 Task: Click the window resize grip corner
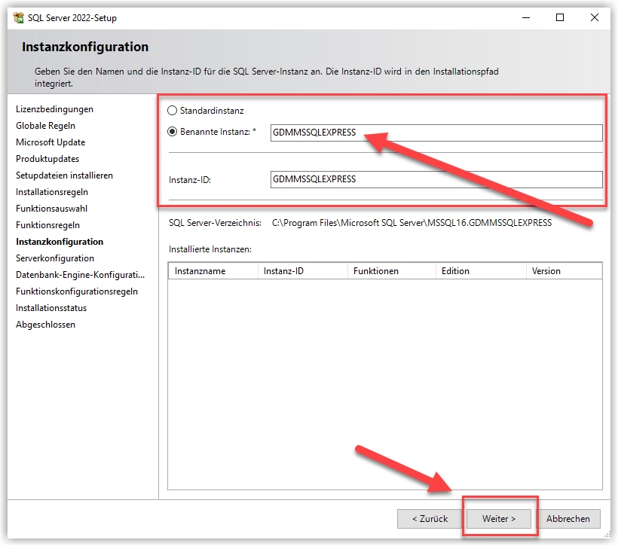click(607, 535)
